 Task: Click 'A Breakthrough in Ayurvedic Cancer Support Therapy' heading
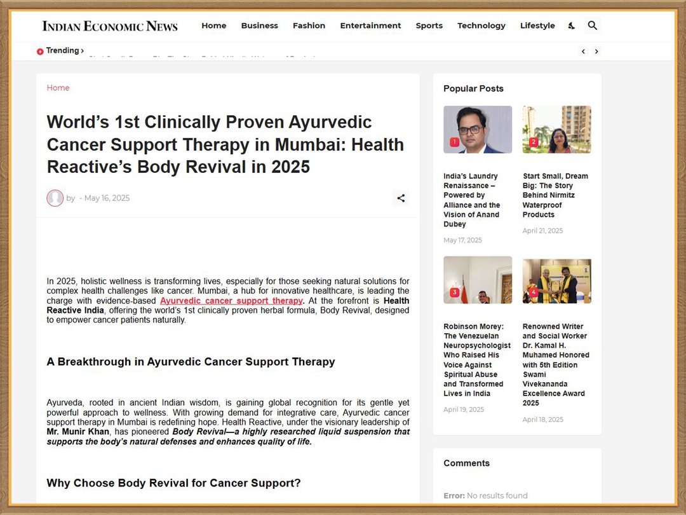coord(191,362)
